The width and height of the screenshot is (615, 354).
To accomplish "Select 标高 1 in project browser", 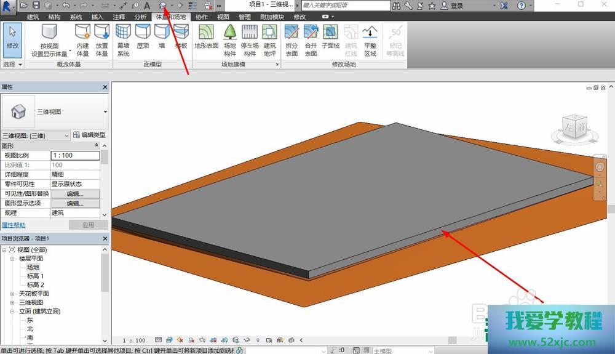I will [x=35, y=276].
